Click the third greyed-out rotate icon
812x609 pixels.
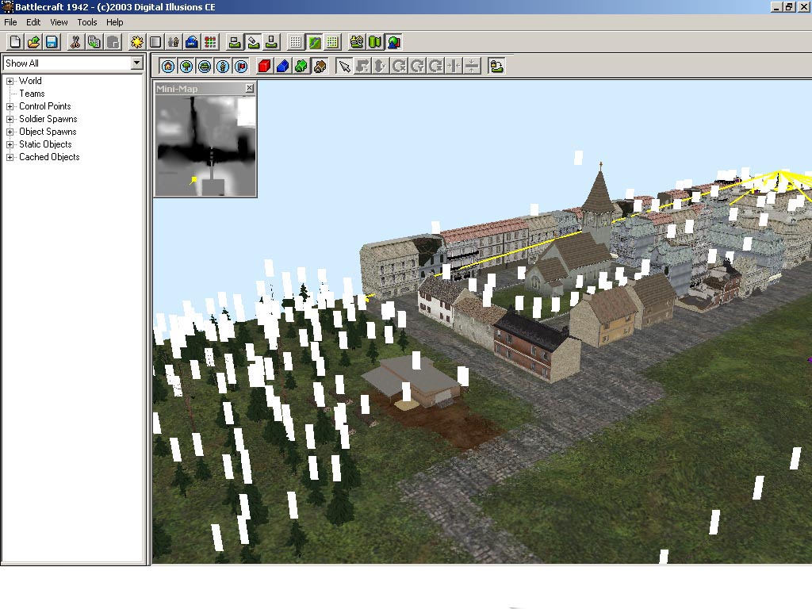tap(436, 67)
